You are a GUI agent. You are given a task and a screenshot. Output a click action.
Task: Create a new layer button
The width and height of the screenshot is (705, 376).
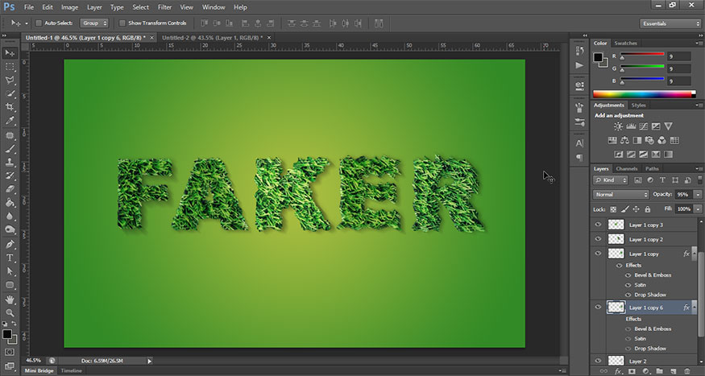(x=673, y=371)
